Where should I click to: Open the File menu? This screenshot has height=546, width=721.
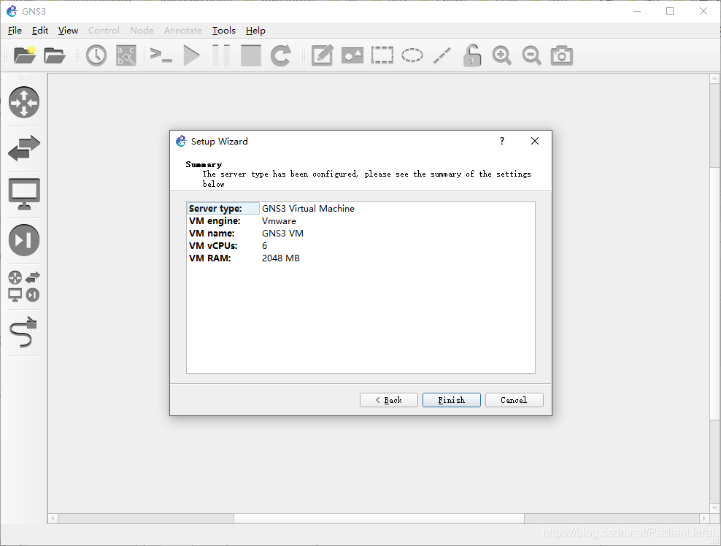(x=15, y=31)
